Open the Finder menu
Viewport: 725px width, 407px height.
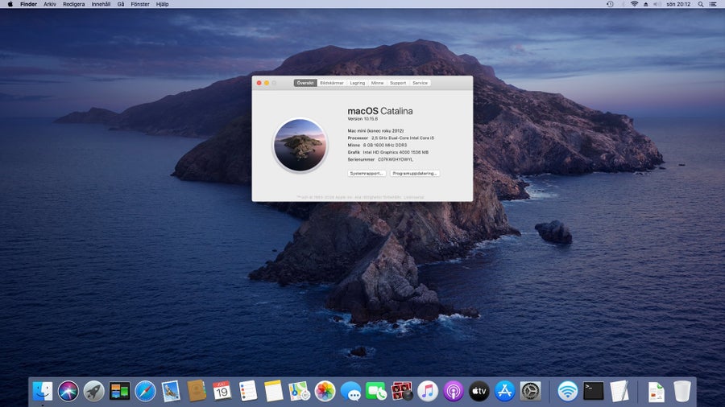click(x=29, y=4)
